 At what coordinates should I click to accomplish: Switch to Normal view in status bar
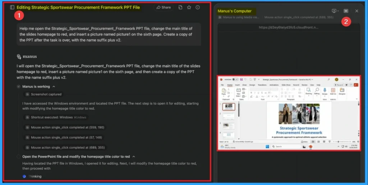313,141
